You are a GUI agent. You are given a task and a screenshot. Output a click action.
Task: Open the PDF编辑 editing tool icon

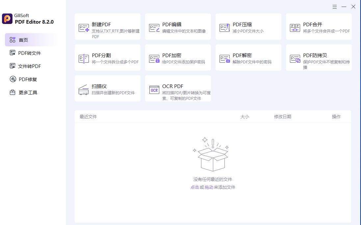pyautogui.click(x=154, y=28)
